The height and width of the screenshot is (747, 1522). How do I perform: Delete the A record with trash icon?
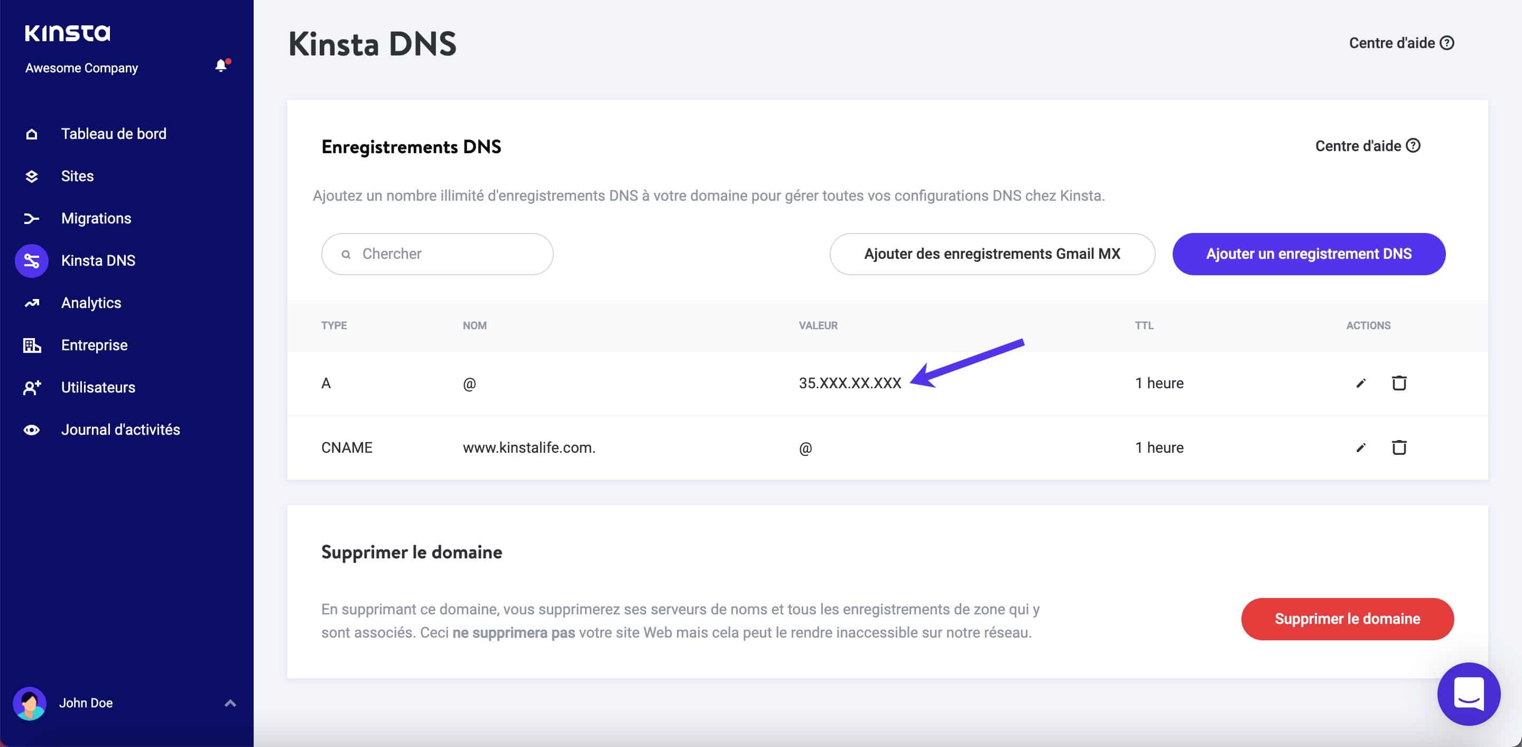tap(1398, 383)
